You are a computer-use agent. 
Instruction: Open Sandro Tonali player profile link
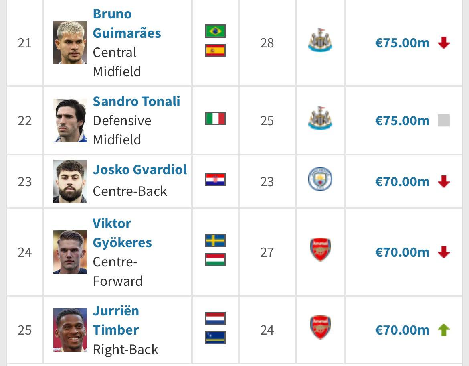point(136,102)
